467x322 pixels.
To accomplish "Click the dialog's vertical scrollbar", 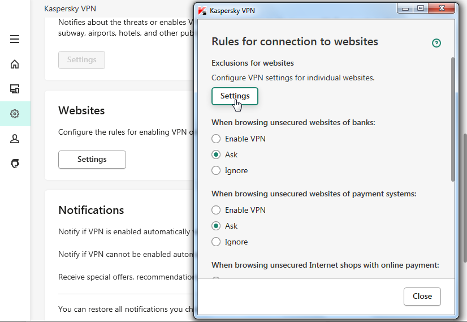I will click(452, 119).
